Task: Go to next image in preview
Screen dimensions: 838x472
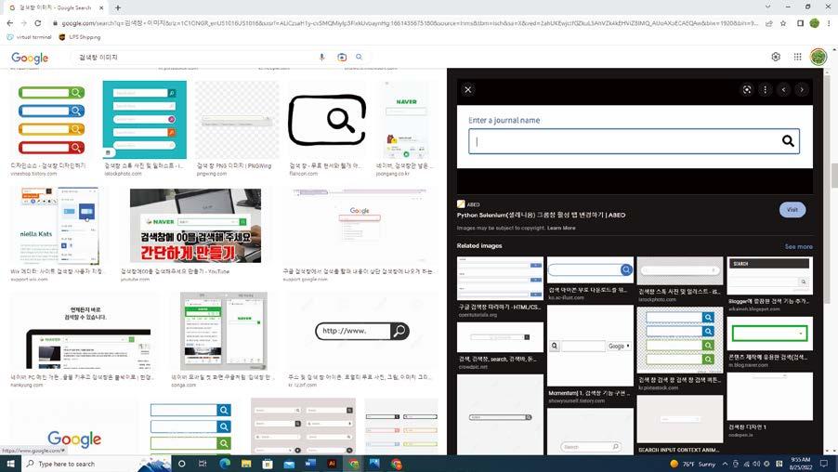Action: (802, 90)
